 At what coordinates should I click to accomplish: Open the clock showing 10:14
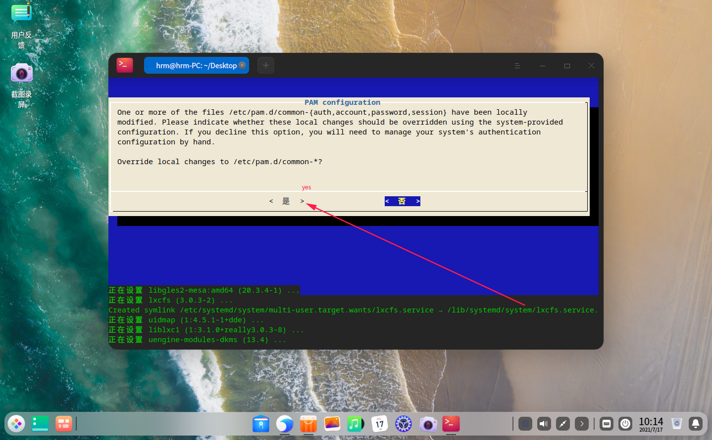click(651, 424)
